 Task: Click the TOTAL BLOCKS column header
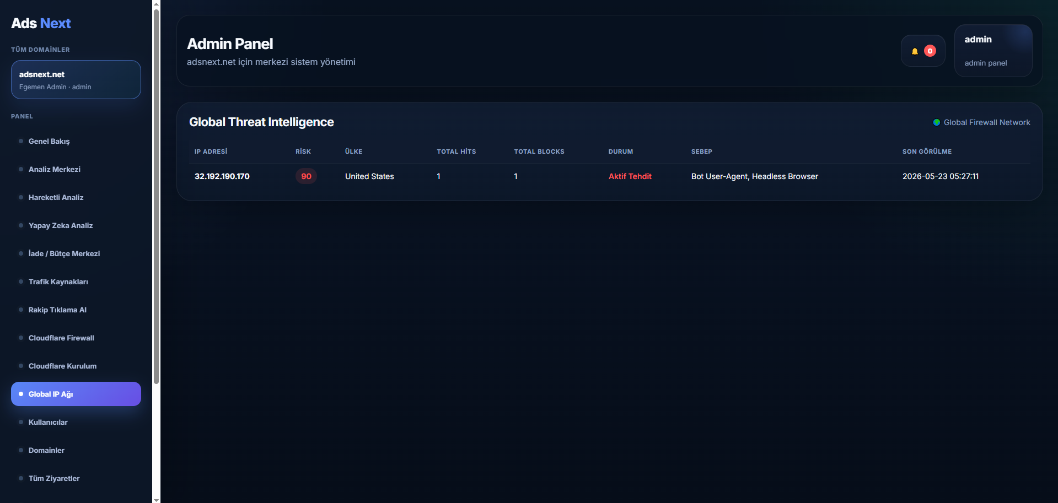point(539,152)
